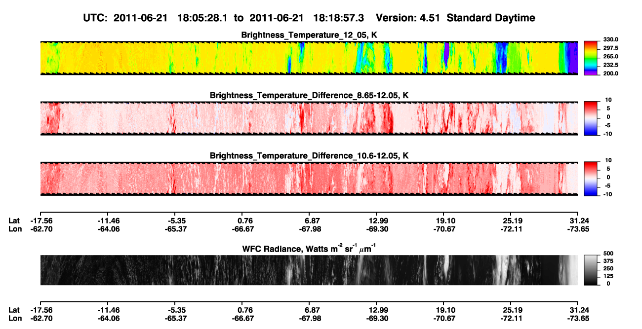This screenshot has height=329, width=642.
Task: Click the 8.65-12.05 difference image strip
Action: (309, 118)
